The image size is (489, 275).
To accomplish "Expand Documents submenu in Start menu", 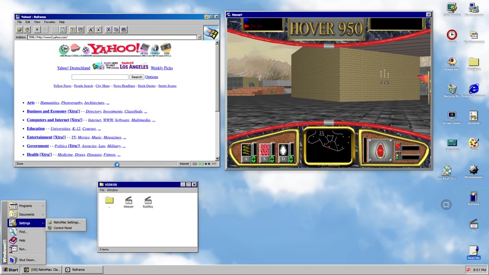I will [x=27, y=215].
